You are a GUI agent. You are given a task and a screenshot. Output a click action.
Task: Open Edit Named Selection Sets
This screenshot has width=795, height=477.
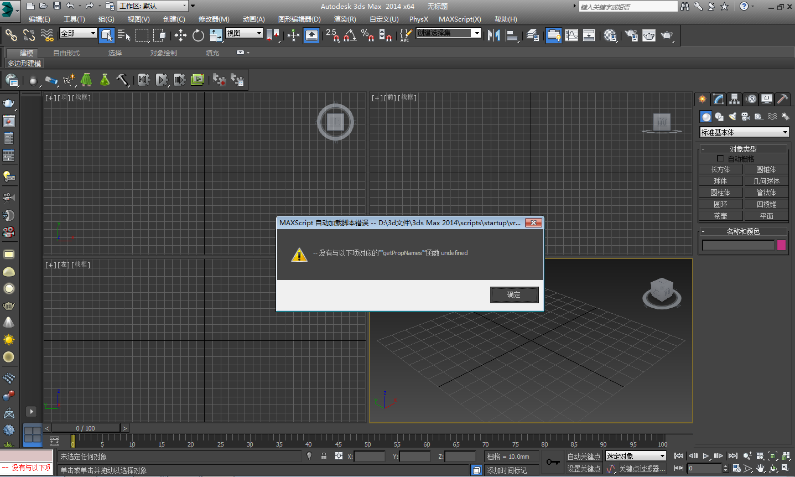pos(406,35)
